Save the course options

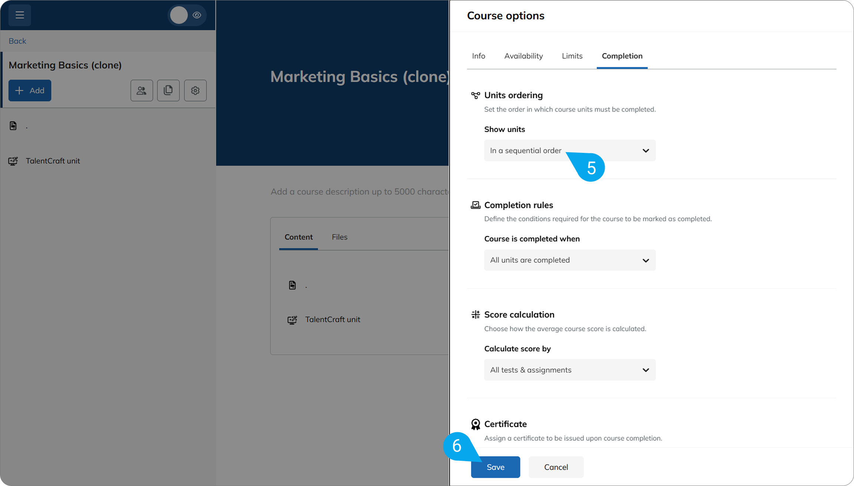[x=496, y=467]
